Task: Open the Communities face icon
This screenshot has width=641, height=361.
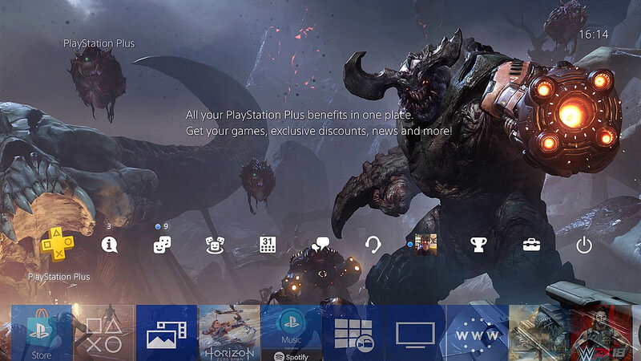Action: tap(214, 245)
